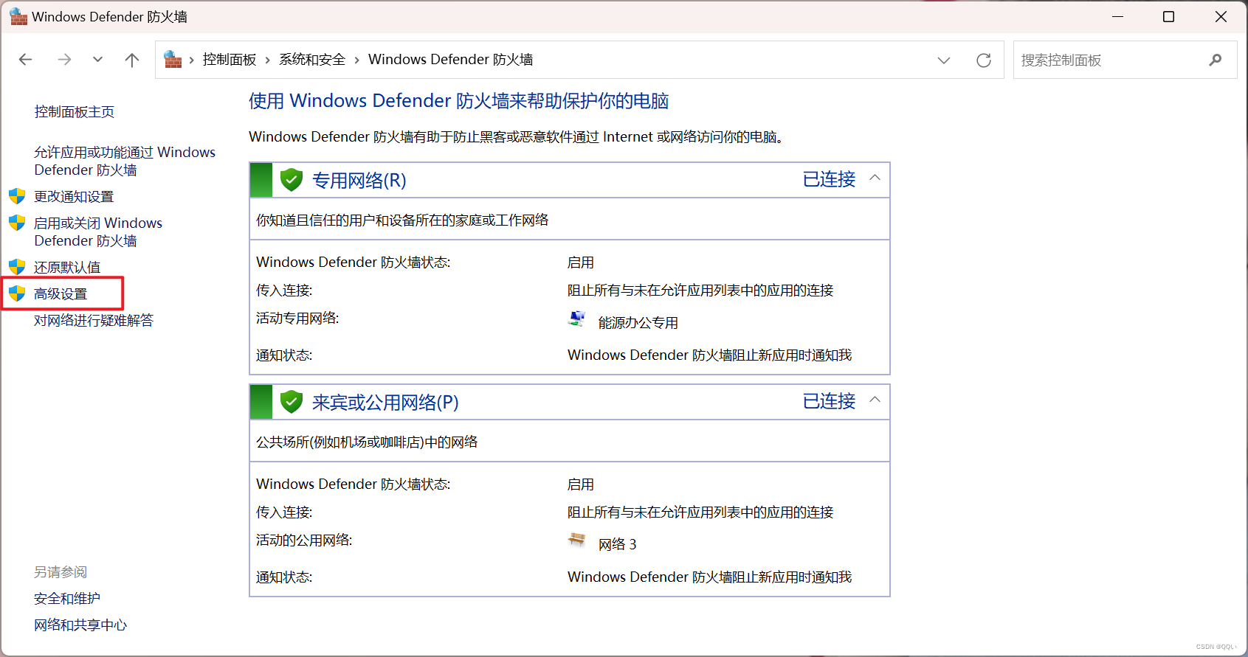1248x657 pixels.
Task: Click 能源办公专用 network name
Action: point(638,323)
